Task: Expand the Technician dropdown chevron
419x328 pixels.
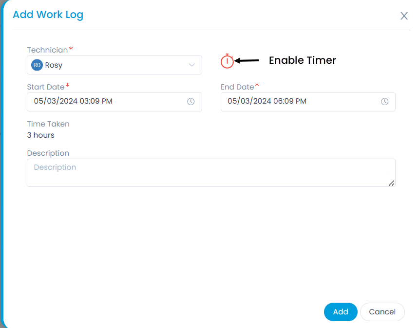Action: click(x=191, y=65)
